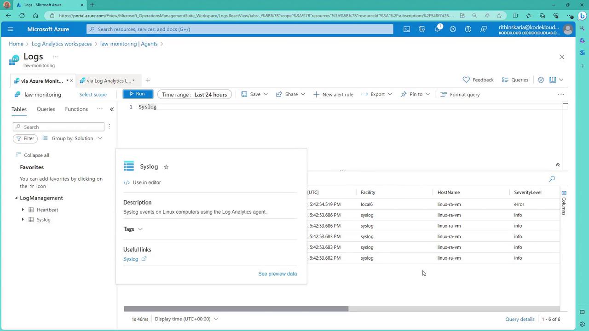Collapse the tables side pane with chevrons
Viewport: 589px width, 331px height.
(x=112, y=109)
